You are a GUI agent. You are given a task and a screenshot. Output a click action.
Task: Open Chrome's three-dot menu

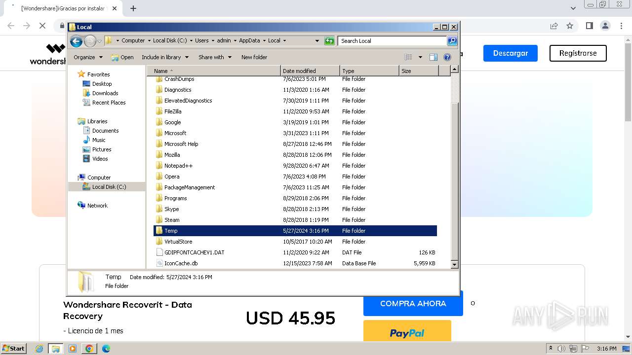click(621, 26)
